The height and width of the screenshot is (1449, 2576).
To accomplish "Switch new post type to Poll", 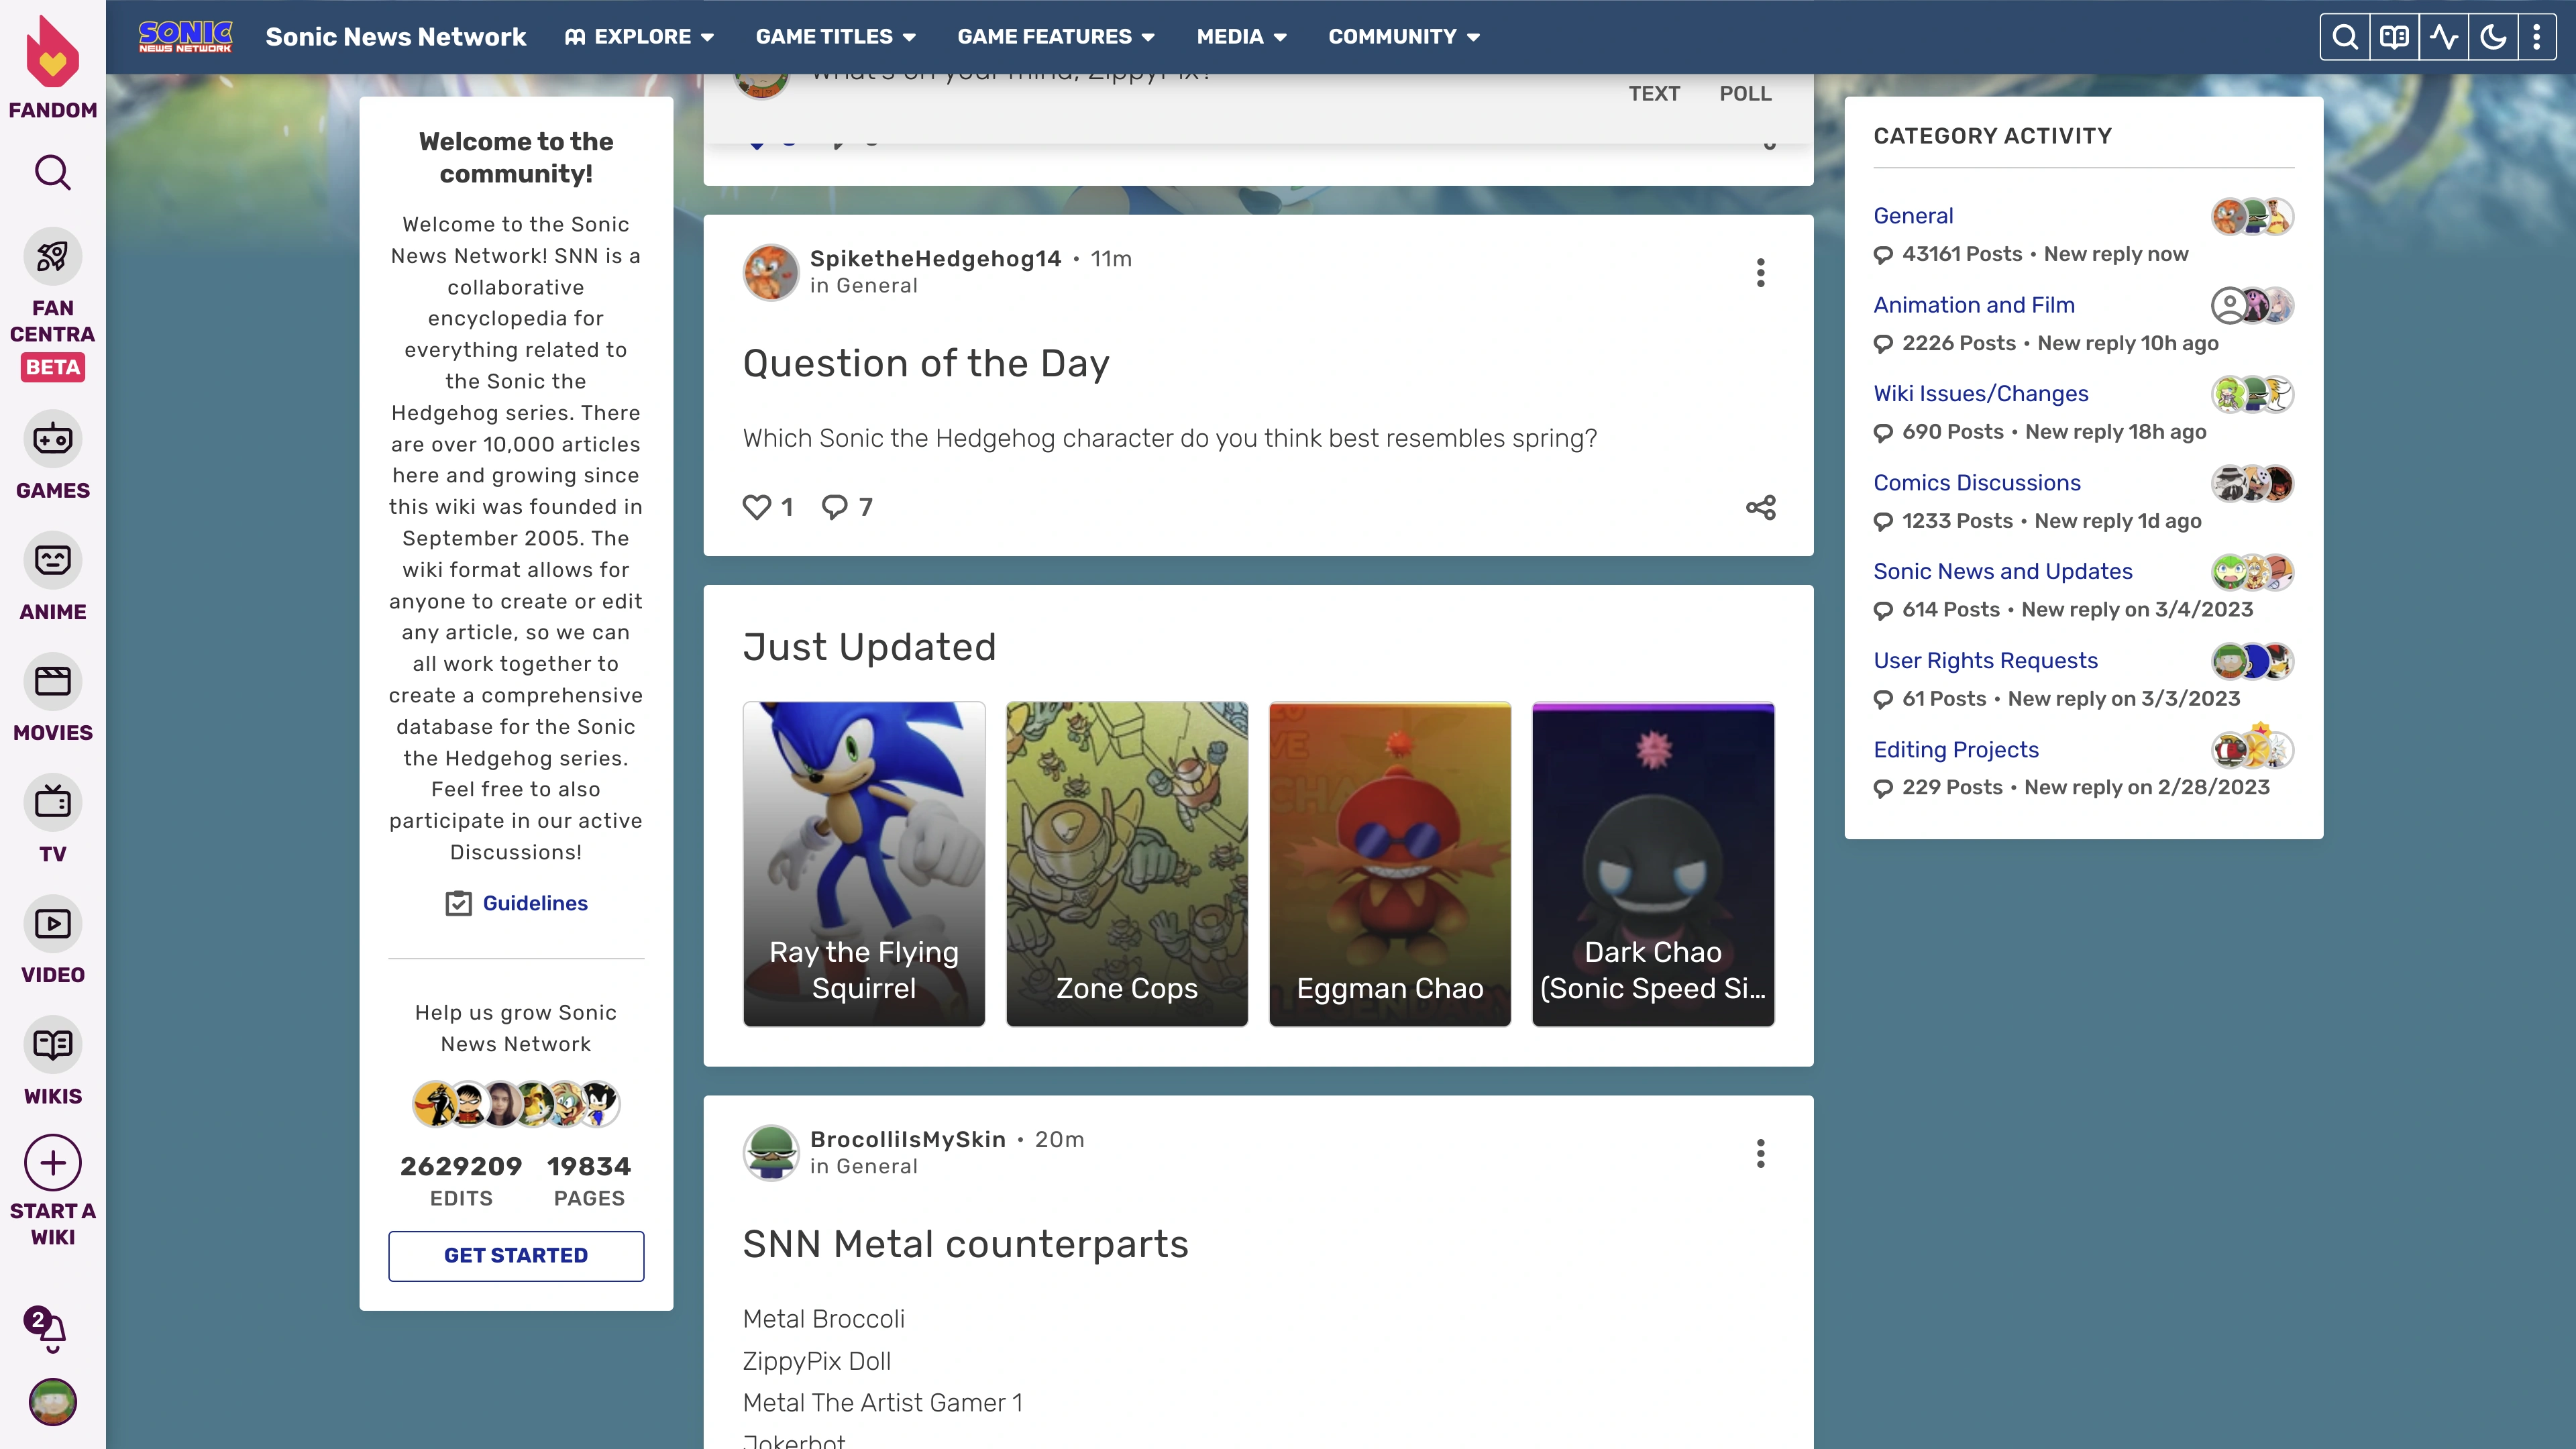I will [1745, 93].
